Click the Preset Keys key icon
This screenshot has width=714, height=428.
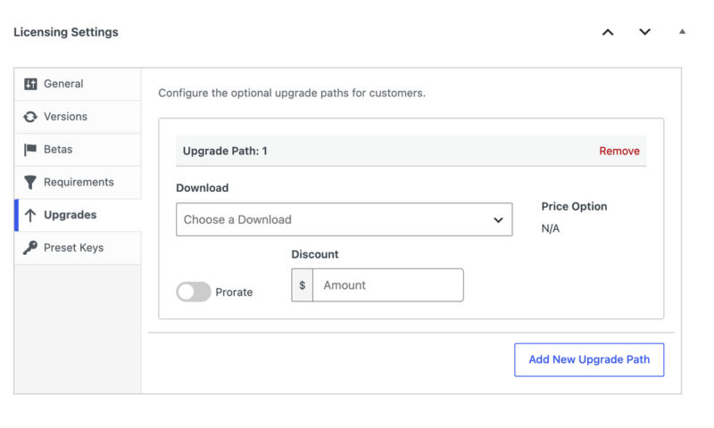(x=30, y=248)
